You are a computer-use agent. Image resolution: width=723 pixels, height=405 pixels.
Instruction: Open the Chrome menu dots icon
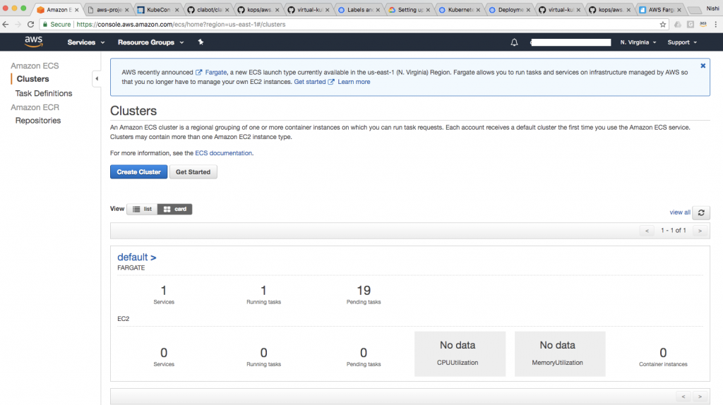coord(716,25)
